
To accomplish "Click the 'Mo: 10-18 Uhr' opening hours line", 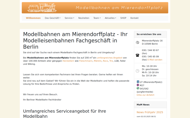I will click(149, 66).
